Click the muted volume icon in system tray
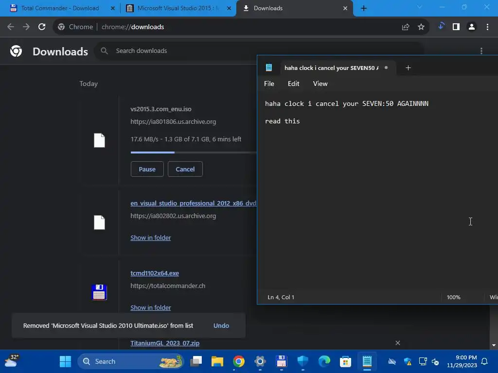This screenshot has height=373, width=498. (x=435, y=361)
